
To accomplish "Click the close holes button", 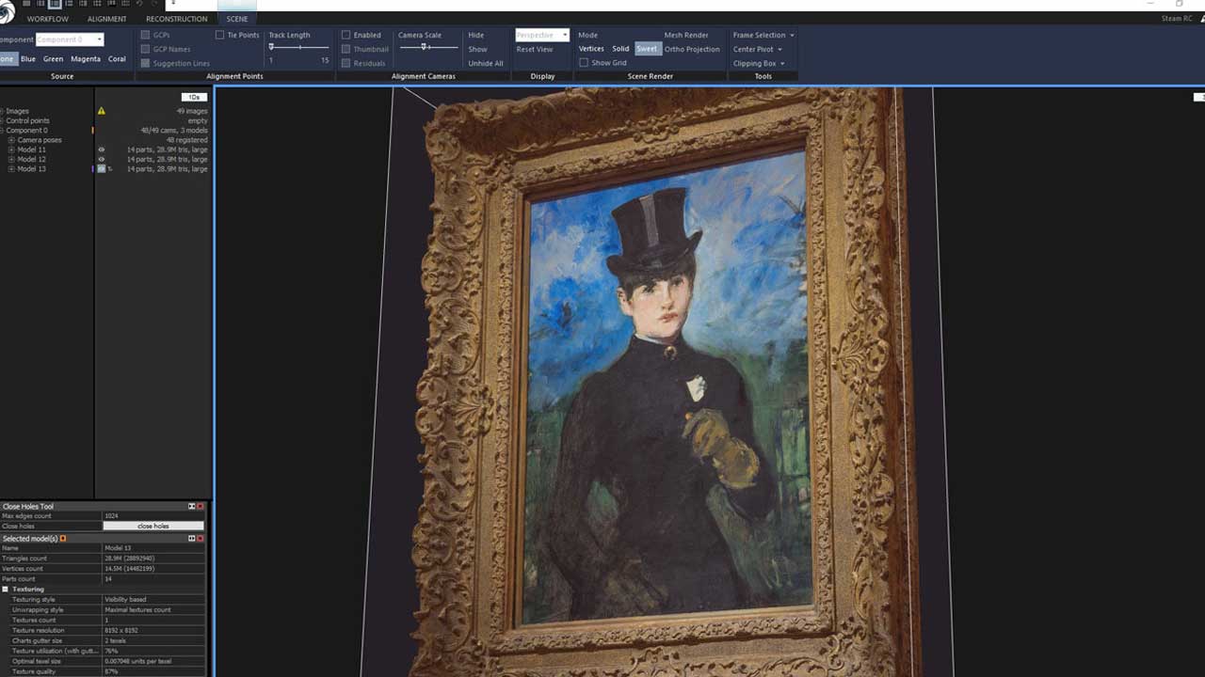I will point(153,527).
